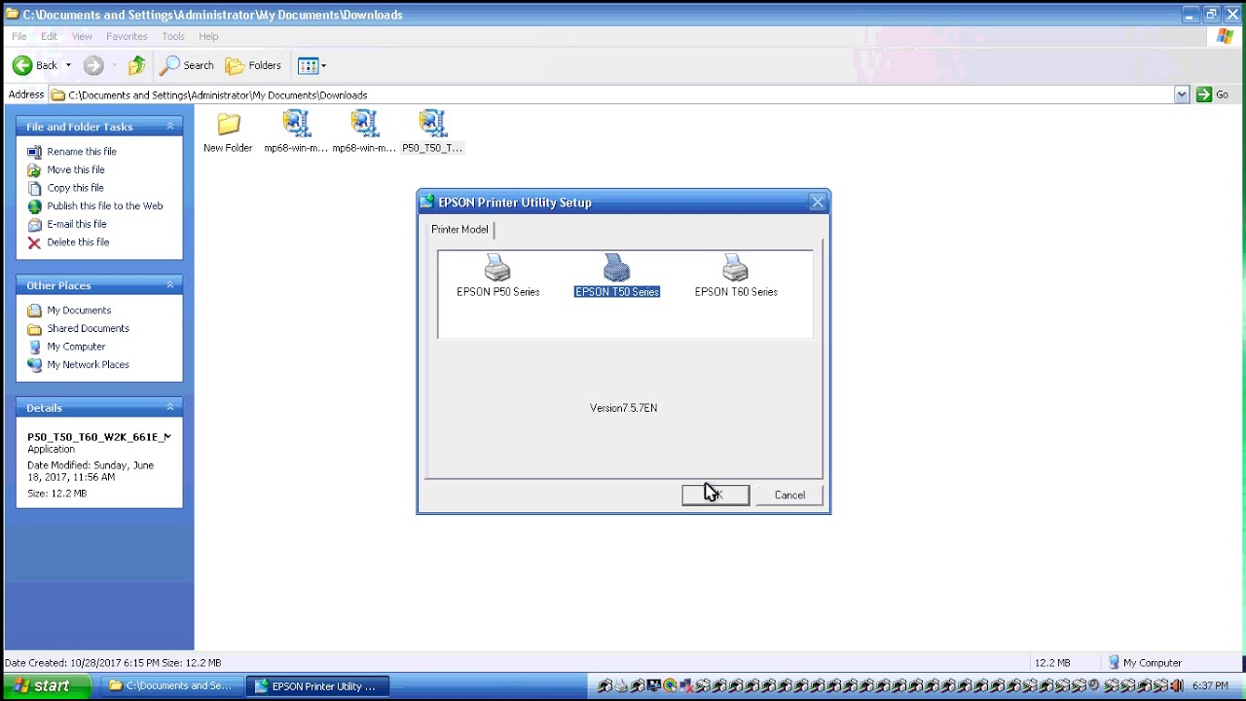Click the 12.2 MB size in status bar

(1052, 663)
